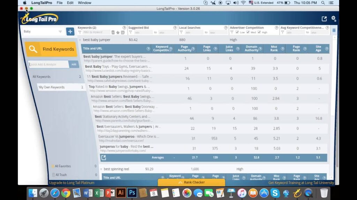Viewport: 357px width, 200px height.
Task: Open noahsdad.com exersaucer URL link
Action: 121,141
